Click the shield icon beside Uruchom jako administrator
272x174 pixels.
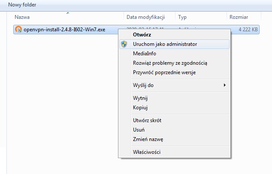coord(125,44)
